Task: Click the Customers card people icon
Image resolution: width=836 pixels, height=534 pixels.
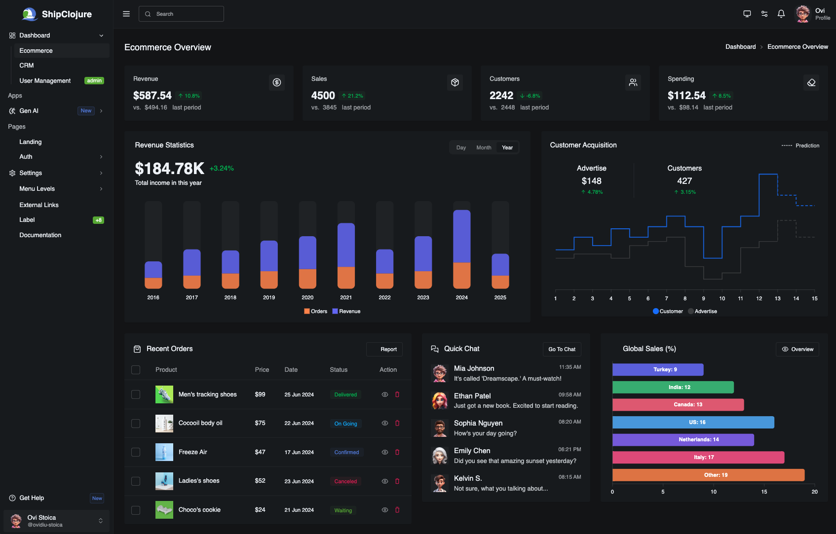Action: (633, 82)
